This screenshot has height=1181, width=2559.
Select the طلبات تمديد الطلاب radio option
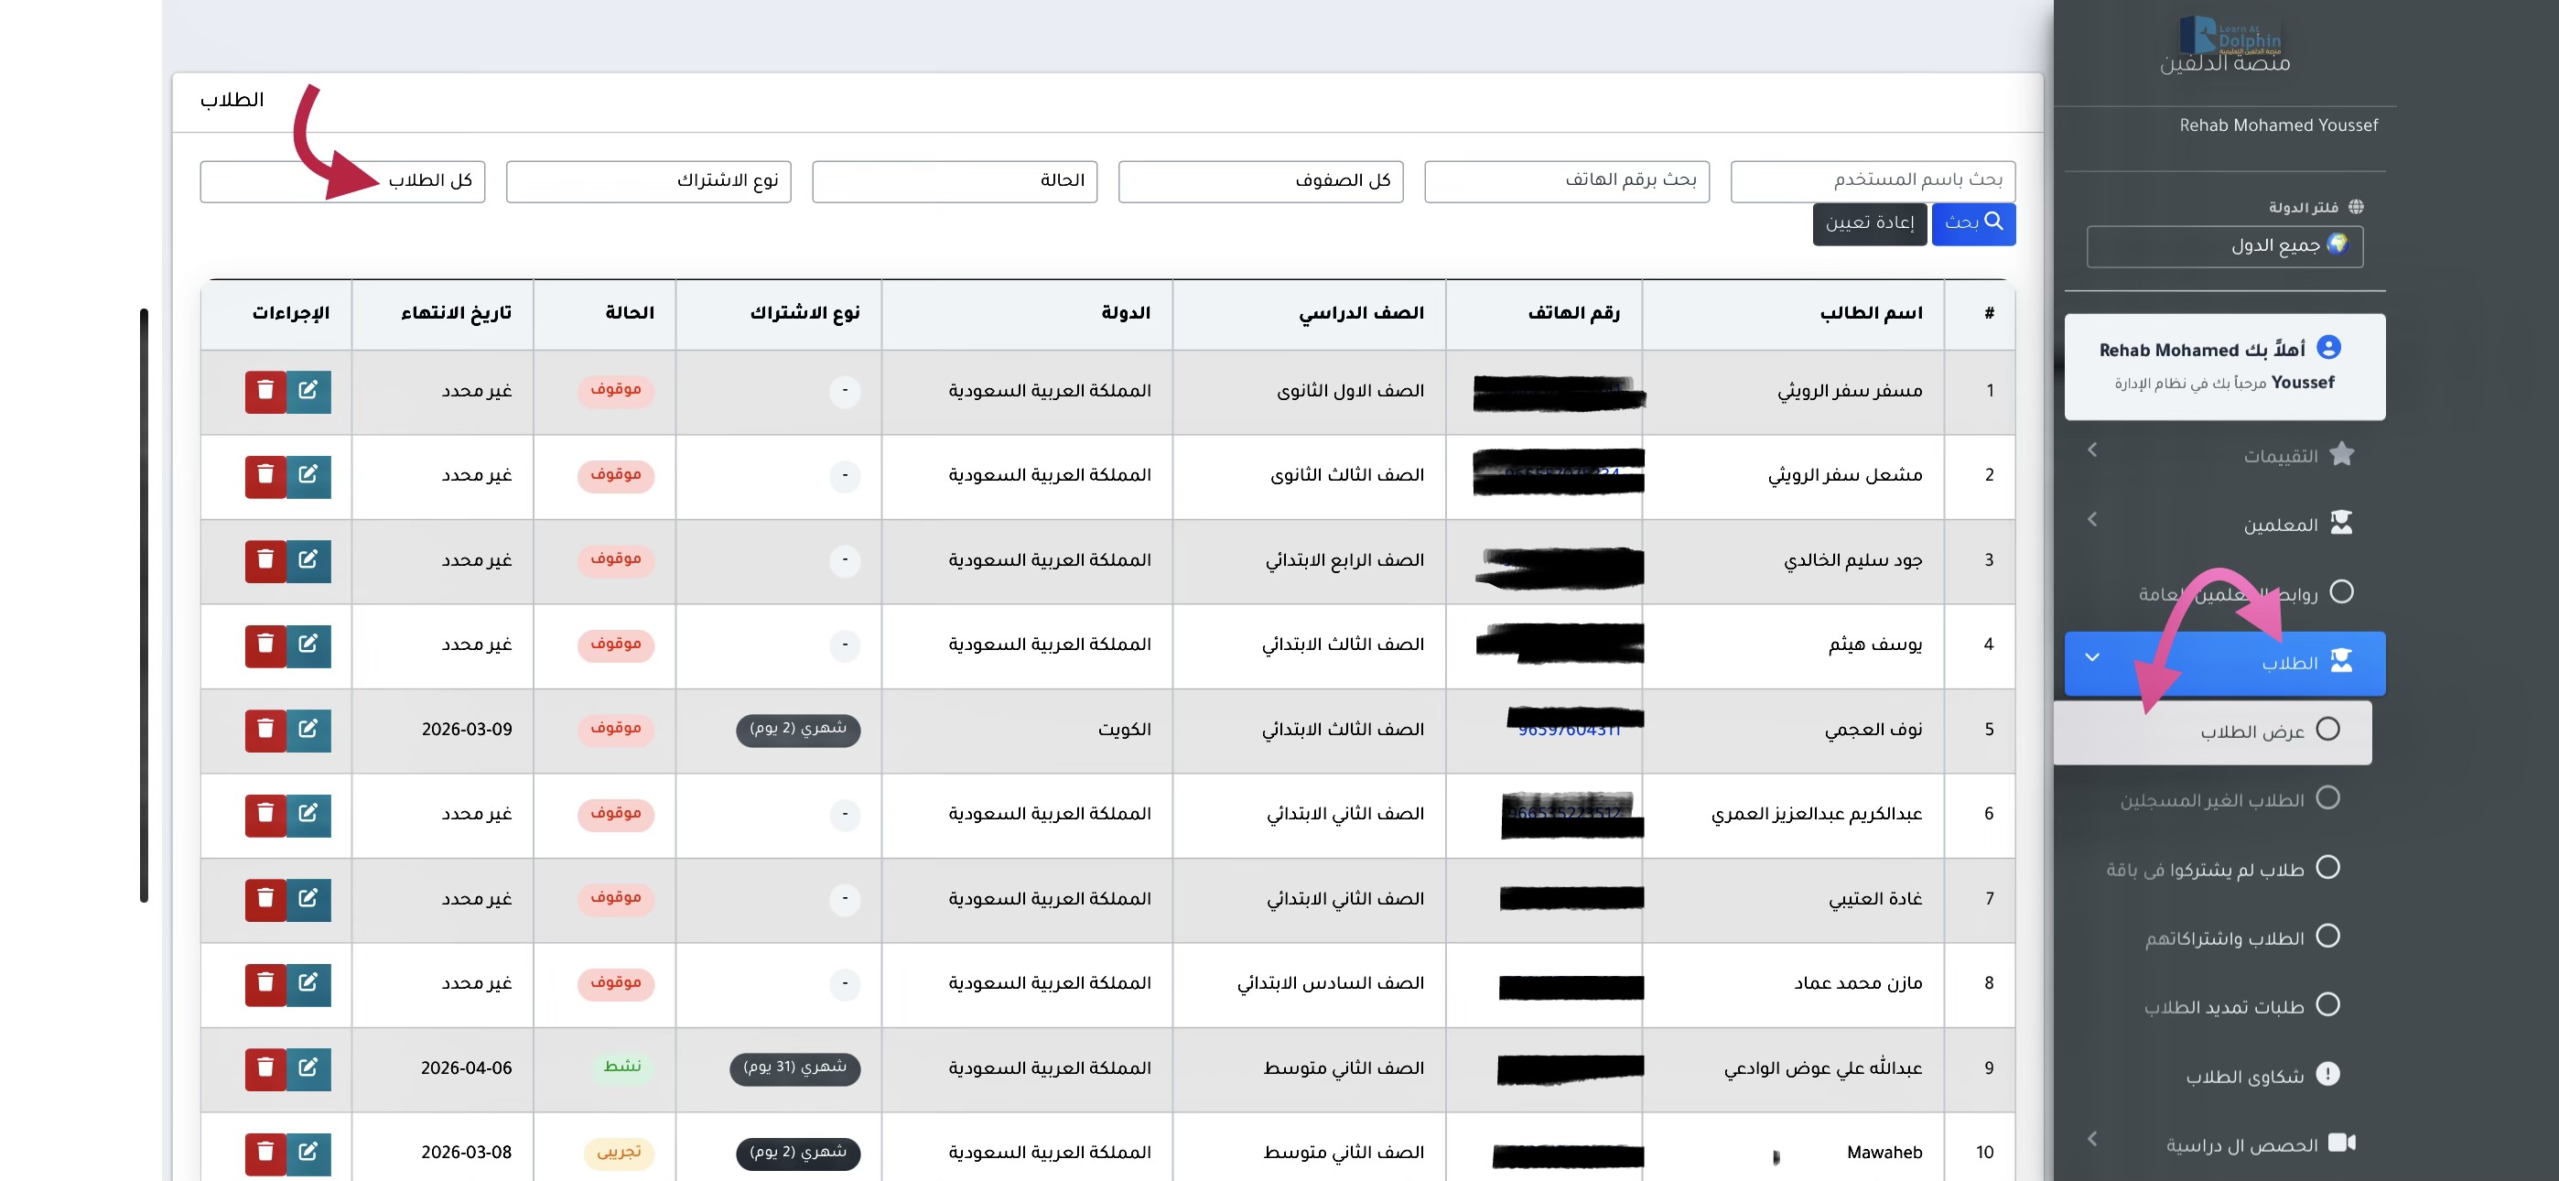click(x=2327, y=1005)
